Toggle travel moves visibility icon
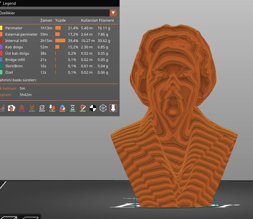253x219 pixels. point(2,108)
